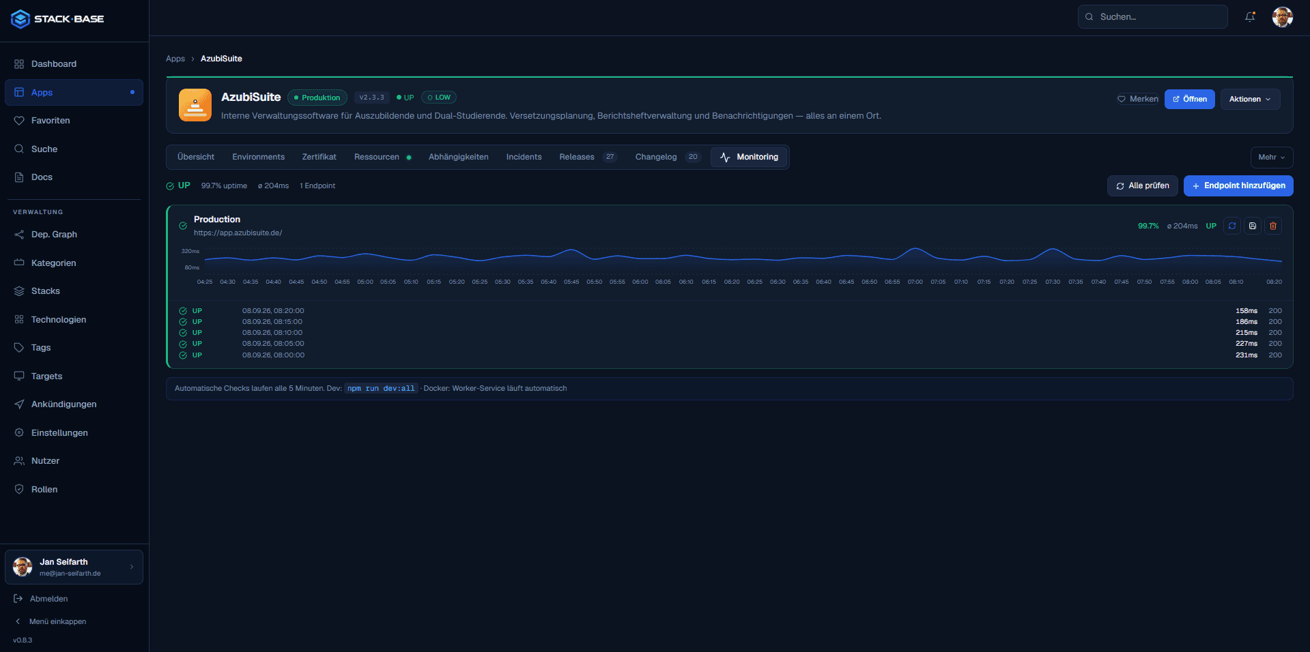Toggle the Merken bookmark button

tap(1137, 99)
